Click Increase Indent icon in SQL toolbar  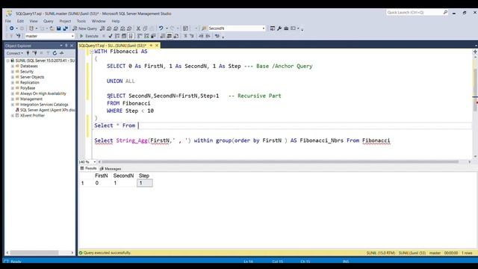click(208, 36)
